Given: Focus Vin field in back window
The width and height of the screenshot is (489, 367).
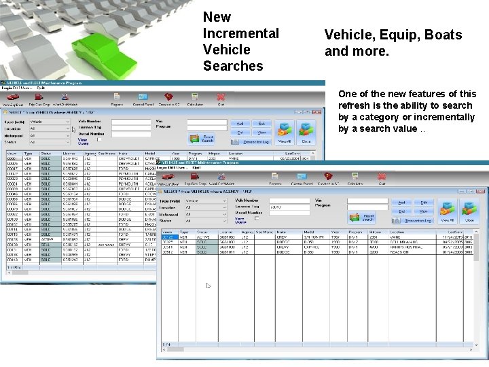Looking at the screenshot, I should click(x=207, y=122).
